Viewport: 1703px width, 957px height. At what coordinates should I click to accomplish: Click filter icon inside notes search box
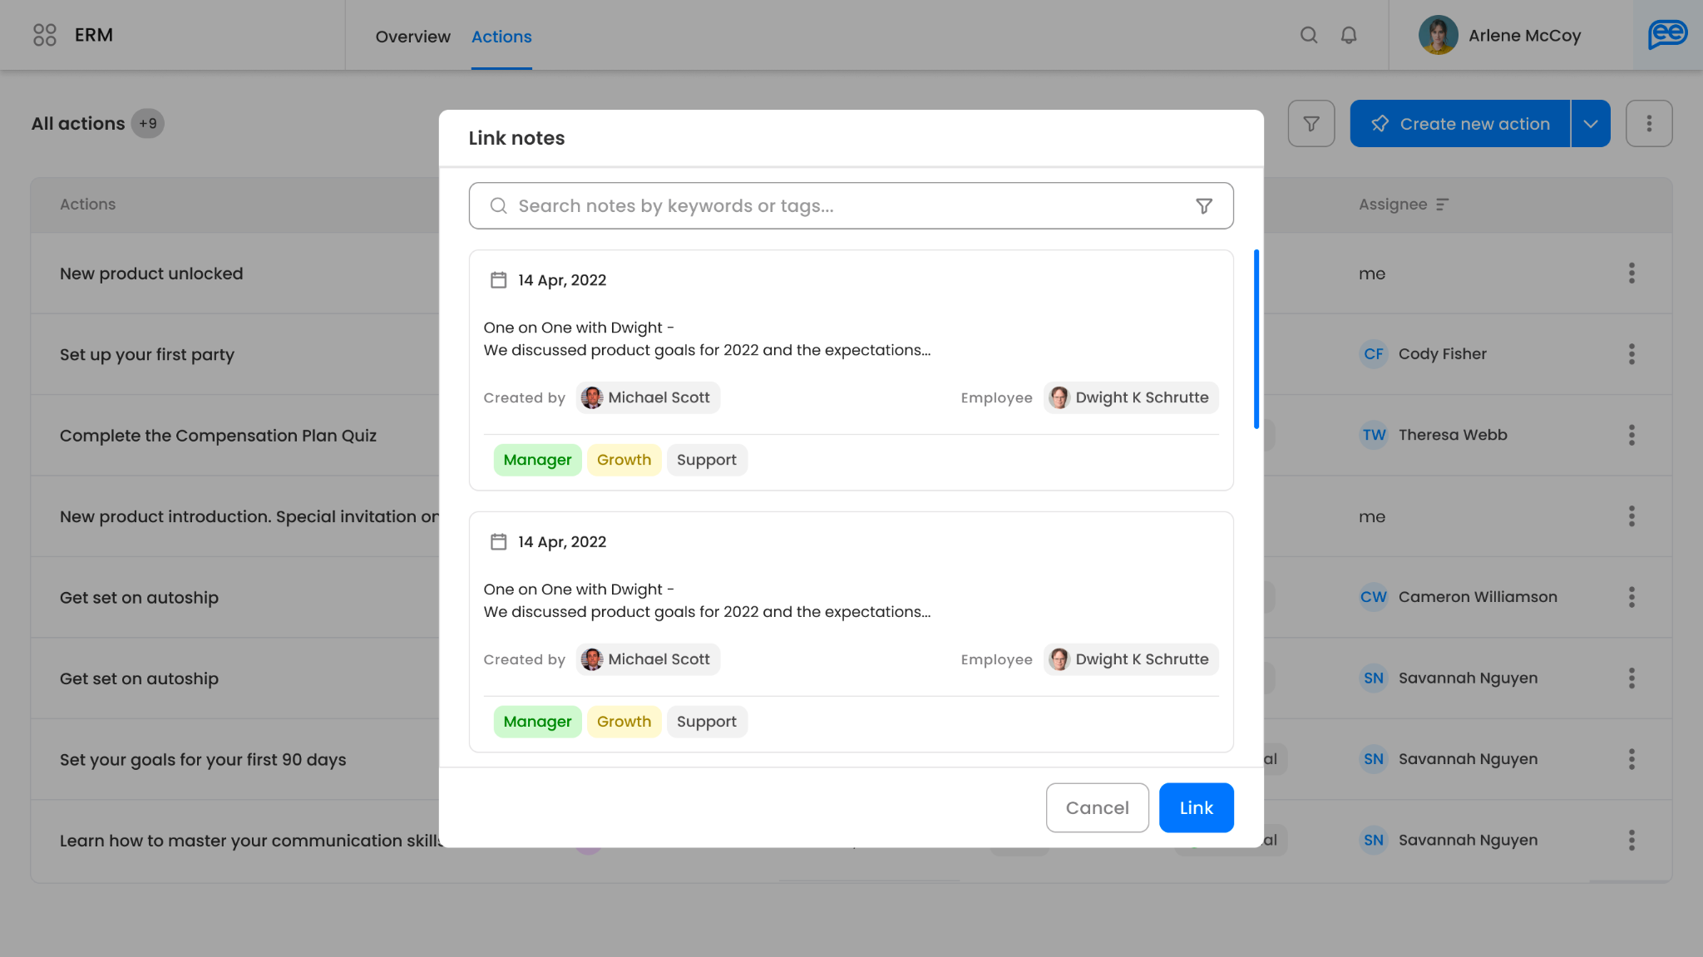pos(1203,206)
